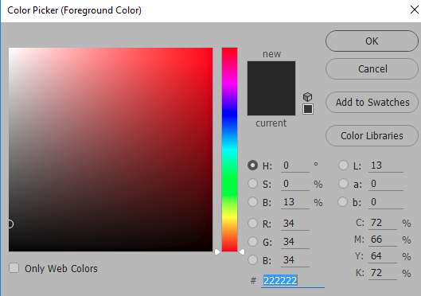Select the G green radio button
This screenshot has width=421, height=296.
252,242
